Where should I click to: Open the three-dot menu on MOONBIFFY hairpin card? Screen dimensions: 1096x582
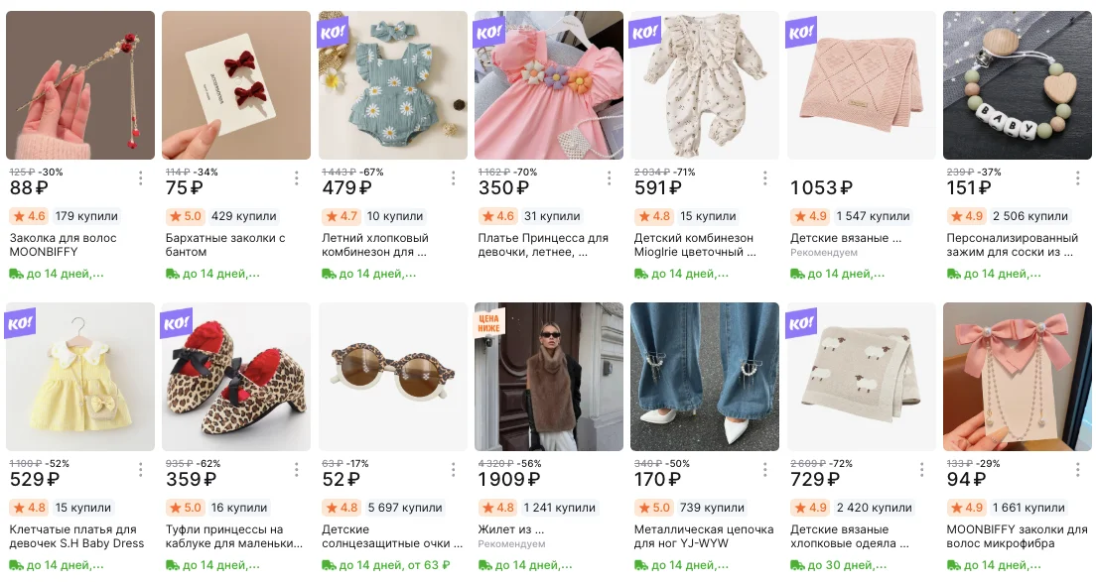[139, 178]
